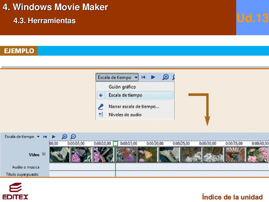
Task: Click the green playhead marker on ruler
Action: [116, 144]
